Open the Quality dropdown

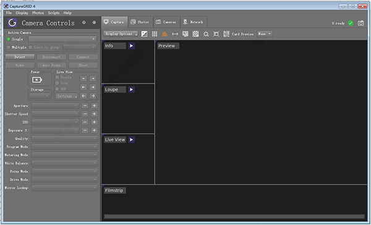[64, 138]
